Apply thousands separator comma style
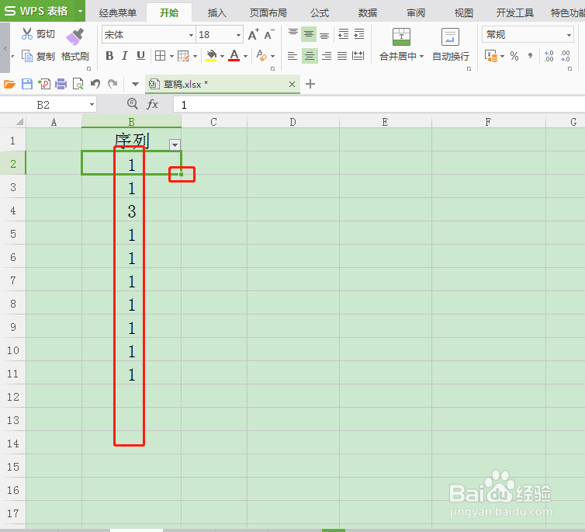 coord(530,56)
